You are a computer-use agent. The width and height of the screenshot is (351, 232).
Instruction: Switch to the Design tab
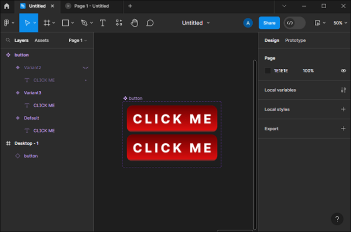272,40
